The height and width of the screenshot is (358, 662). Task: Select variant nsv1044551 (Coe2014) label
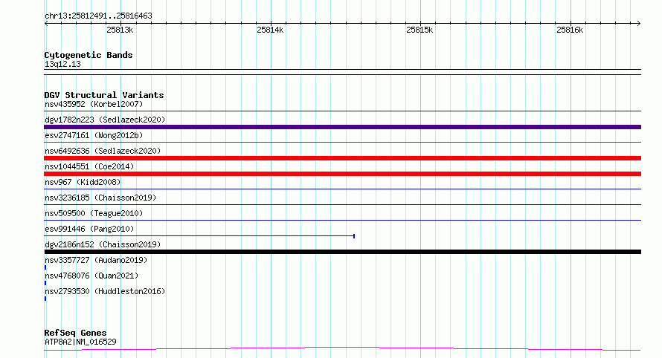click(89, 166)
